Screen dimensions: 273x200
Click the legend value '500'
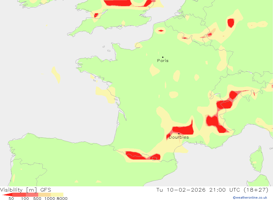pyautogui.click(x=37, y=199)
